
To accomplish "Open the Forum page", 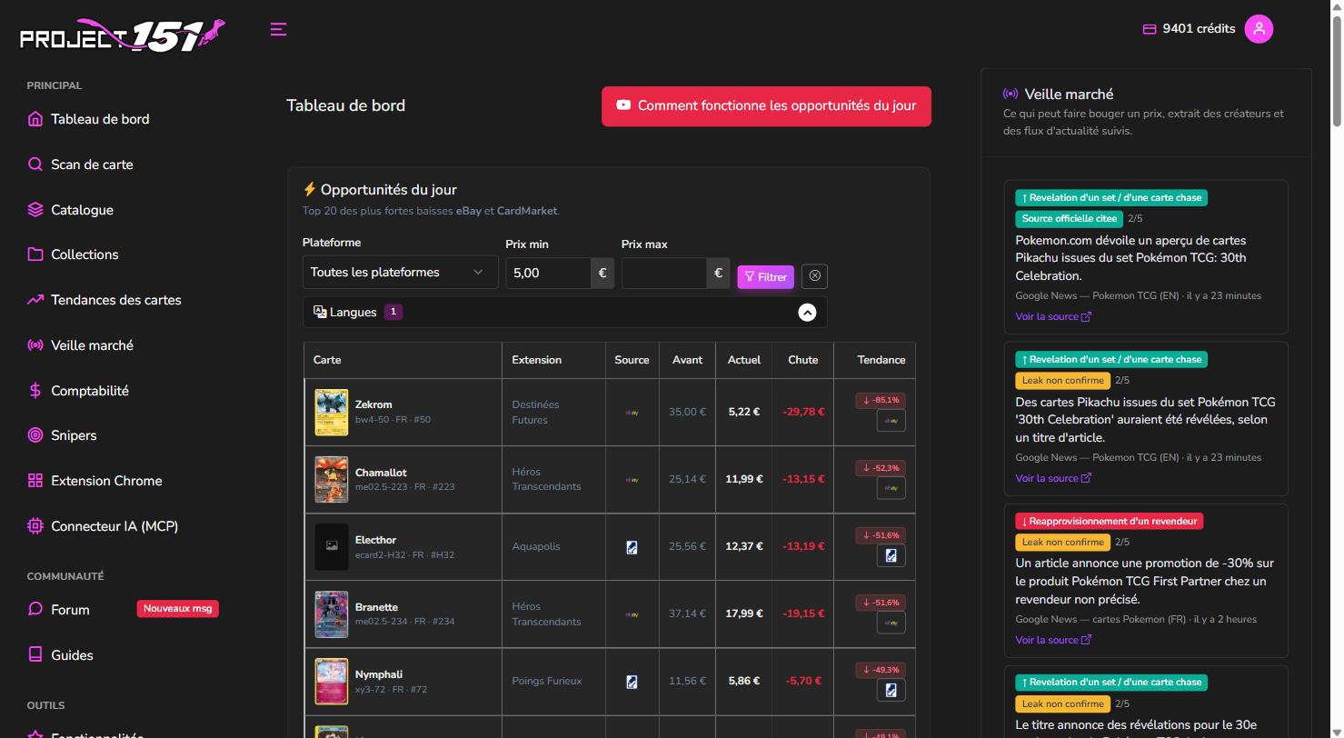I will click(70, 610).
